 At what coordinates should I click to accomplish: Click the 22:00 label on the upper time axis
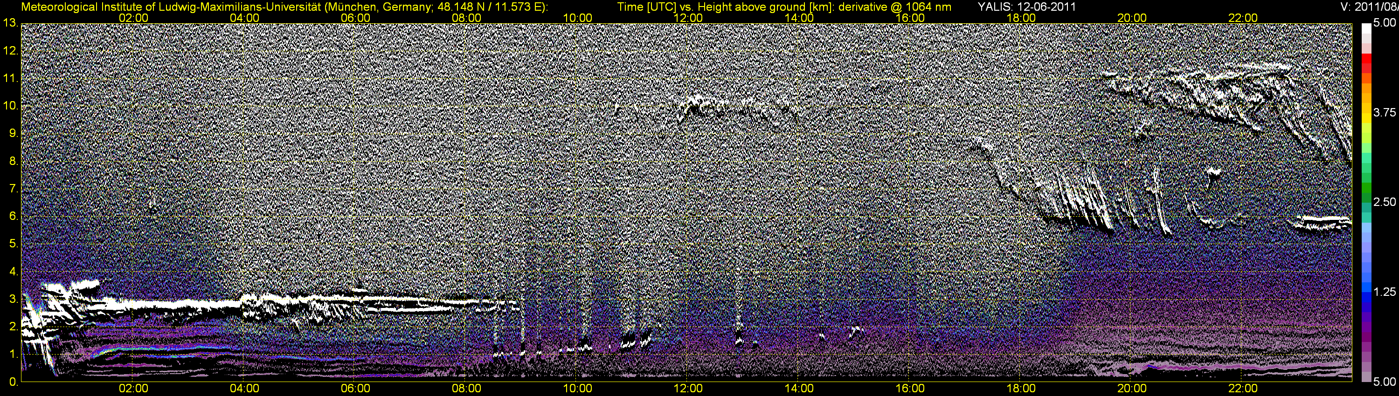(1243, 18)
